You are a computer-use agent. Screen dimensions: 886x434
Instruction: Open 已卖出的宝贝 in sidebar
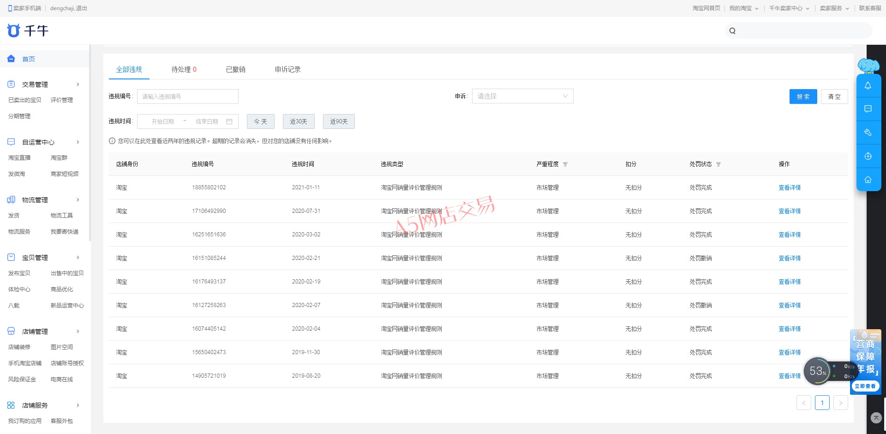[x=25, y=100]
